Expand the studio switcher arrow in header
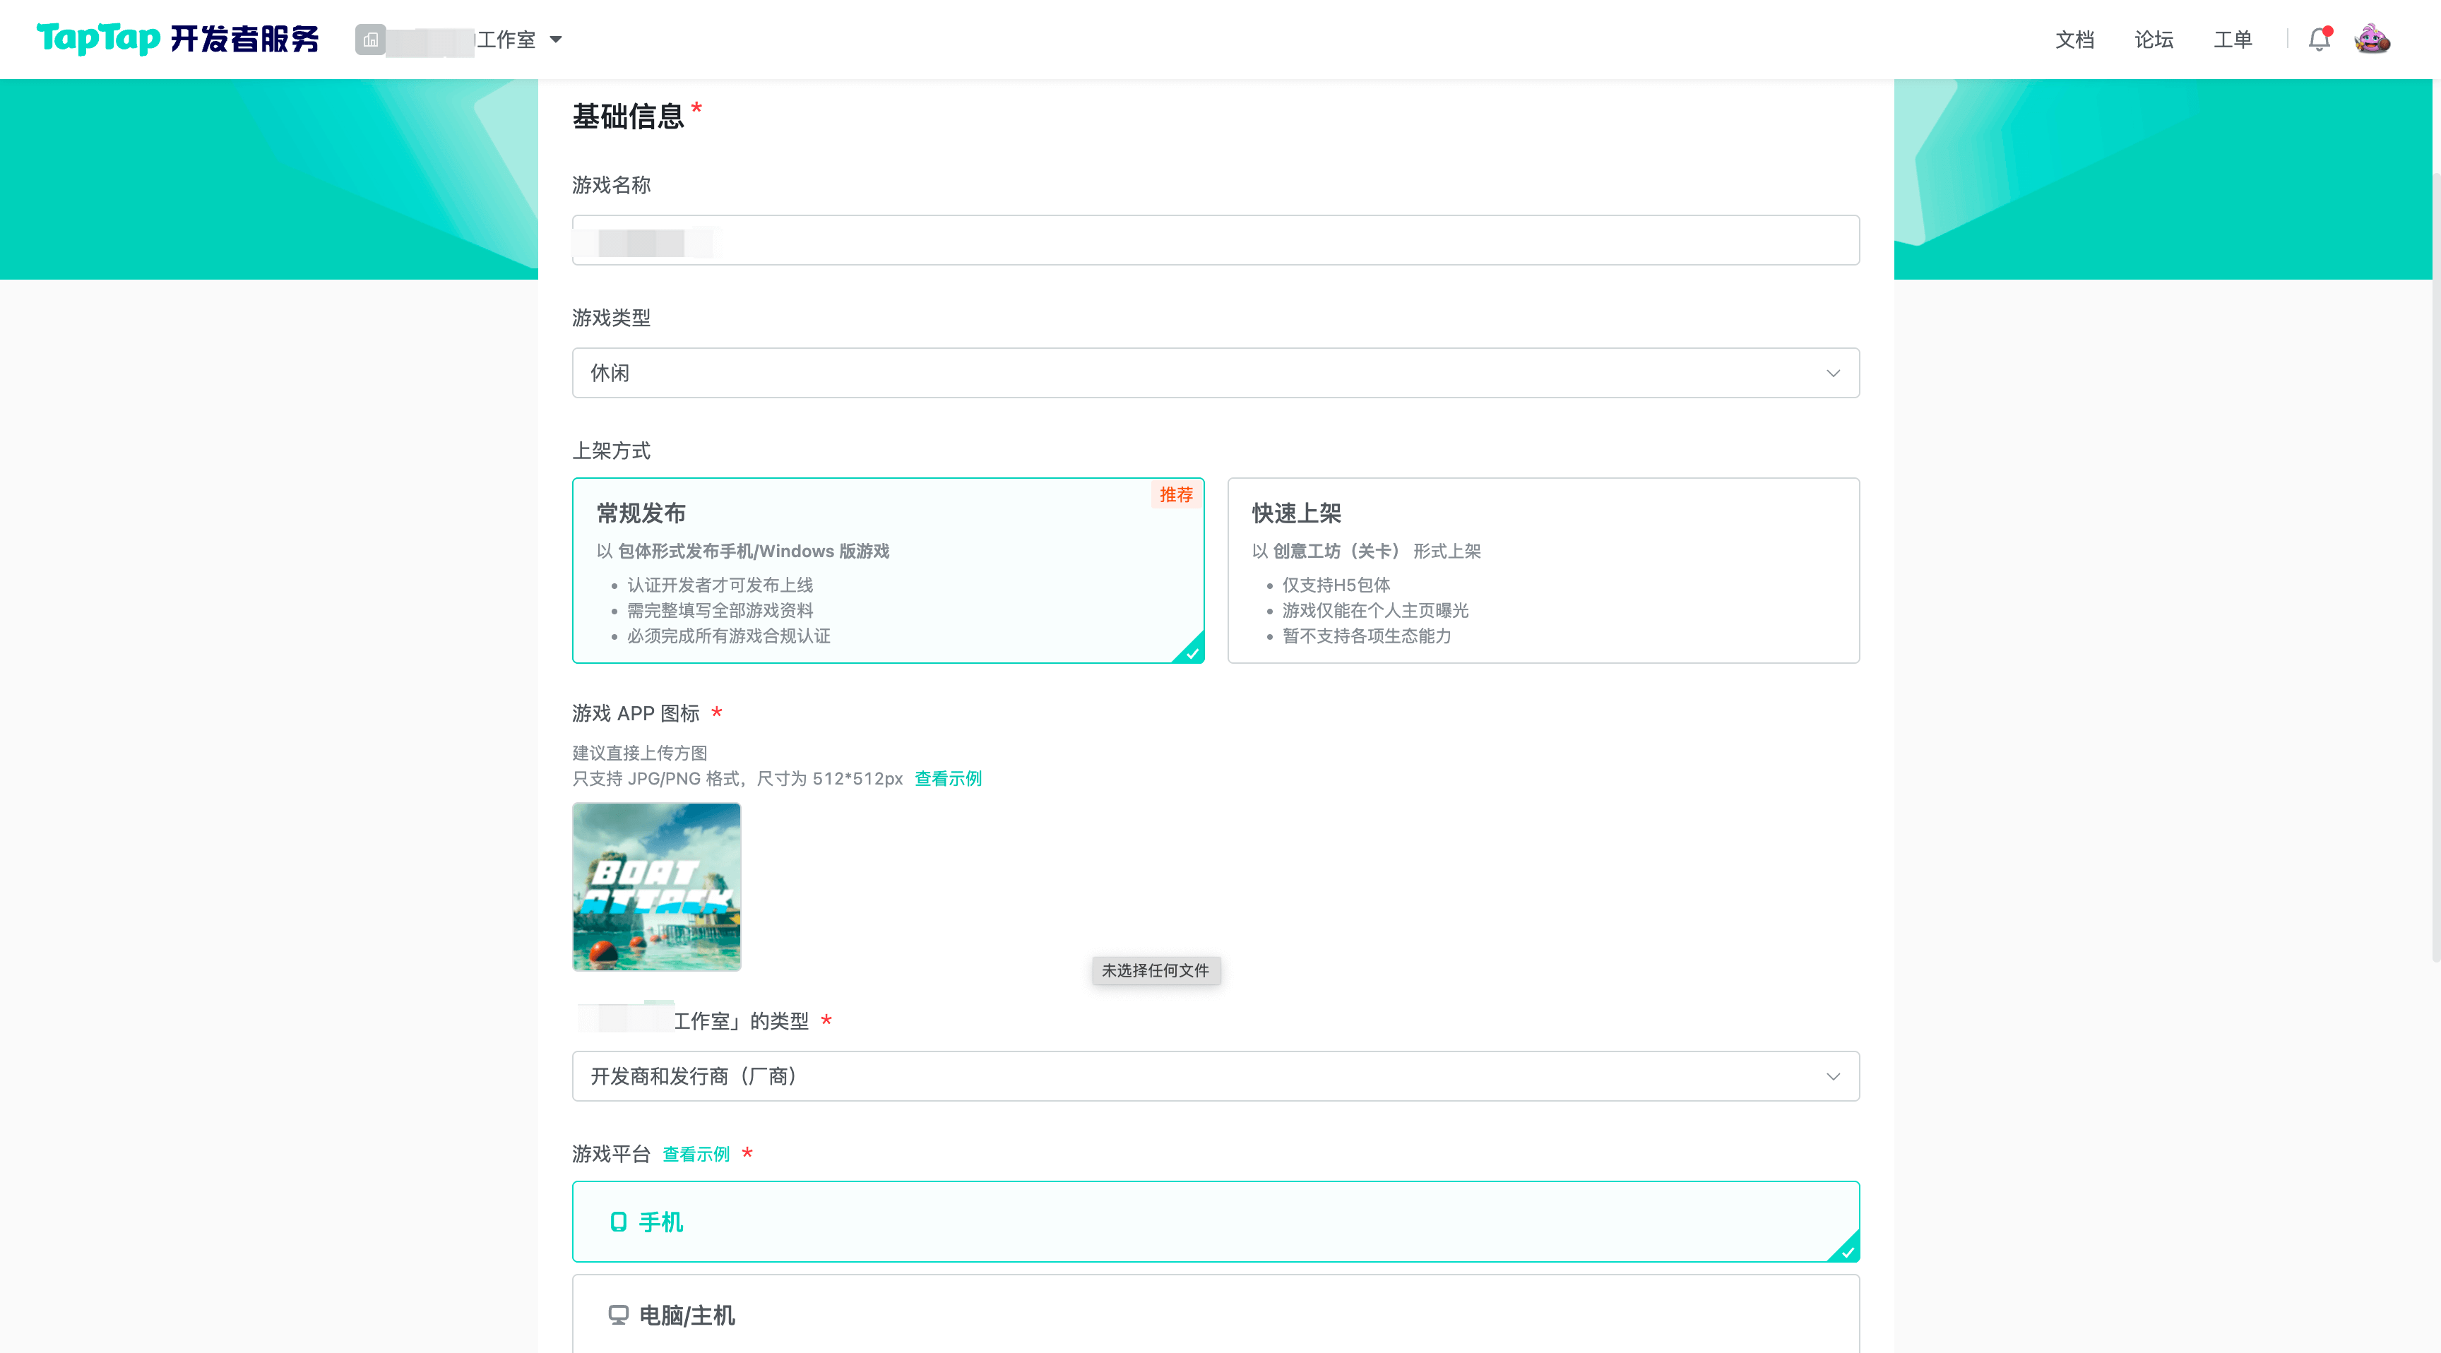Image resolution: width=2441 pixels, height=1353 pixels. [557, 40]
